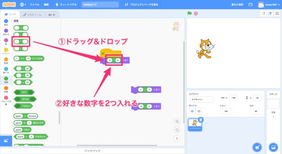Zoom in on the code workspace
This screenshot has height=154, width=282.
pos(177,121)
